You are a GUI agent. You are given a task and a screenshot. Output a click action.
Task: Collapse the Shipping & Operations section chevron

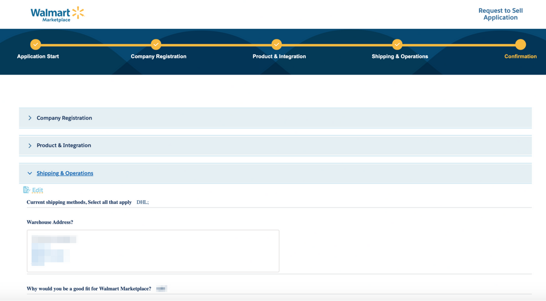click(x=30, y=173)
